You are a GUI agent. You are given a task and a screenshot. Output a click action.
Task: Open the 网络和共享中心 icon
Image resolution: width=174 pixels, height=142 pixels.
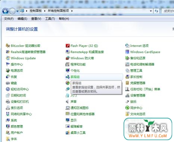8,114
